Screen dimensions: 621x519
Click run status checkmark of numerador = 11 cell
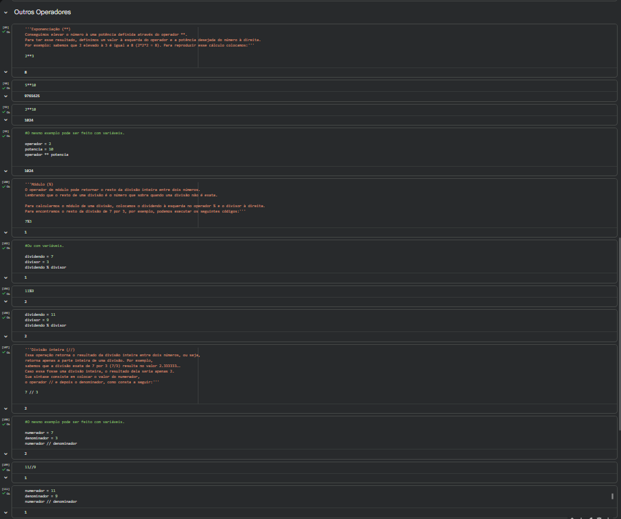coord(4,493)
